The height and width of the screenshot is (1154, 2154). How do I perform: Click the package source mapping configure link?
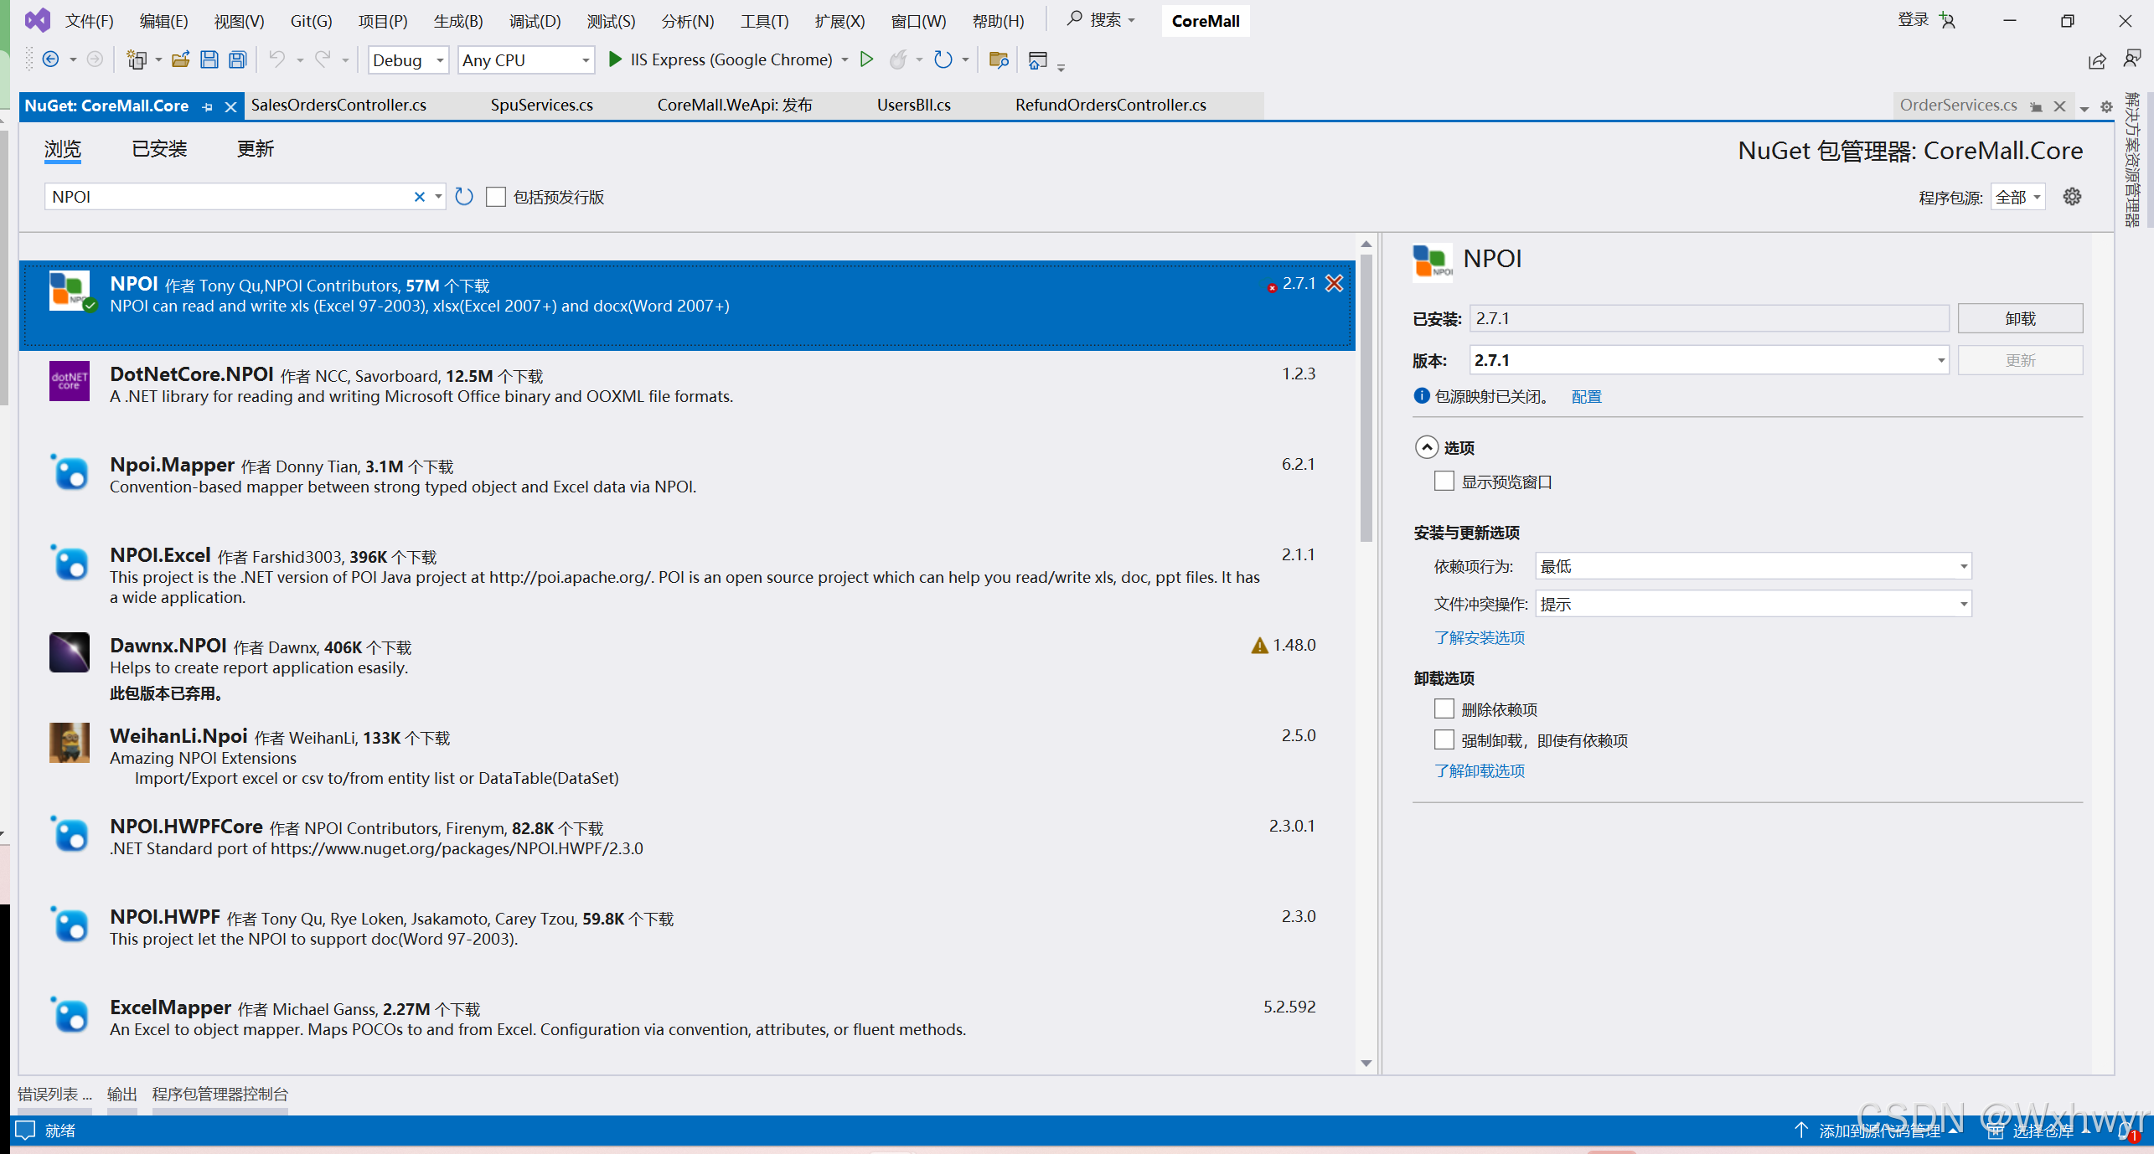[x=1586, y=397]
